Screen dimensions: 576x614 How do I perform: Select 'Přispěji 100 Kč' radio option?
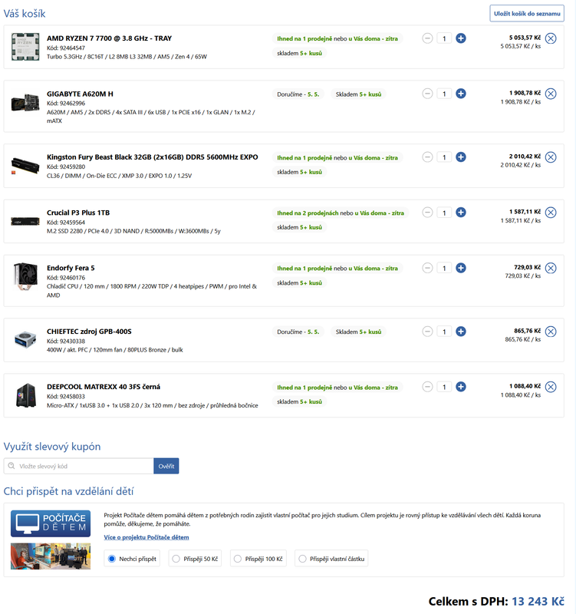(238, 559)
